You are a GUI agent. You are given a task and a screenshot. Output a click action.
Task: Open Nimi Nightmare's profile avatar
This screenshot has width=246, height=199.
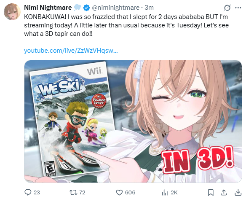point(12,12)
